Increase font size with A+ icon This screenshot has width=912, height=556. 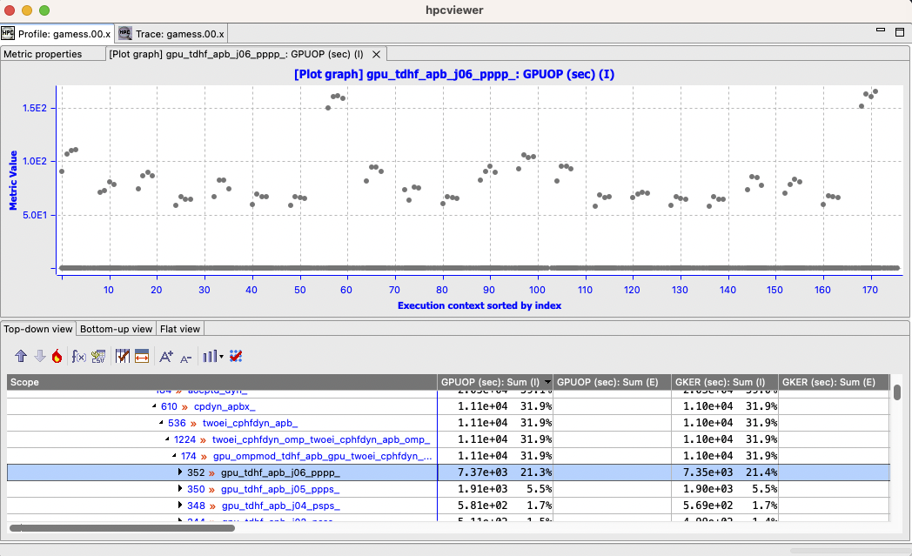[x=166, y=356]
